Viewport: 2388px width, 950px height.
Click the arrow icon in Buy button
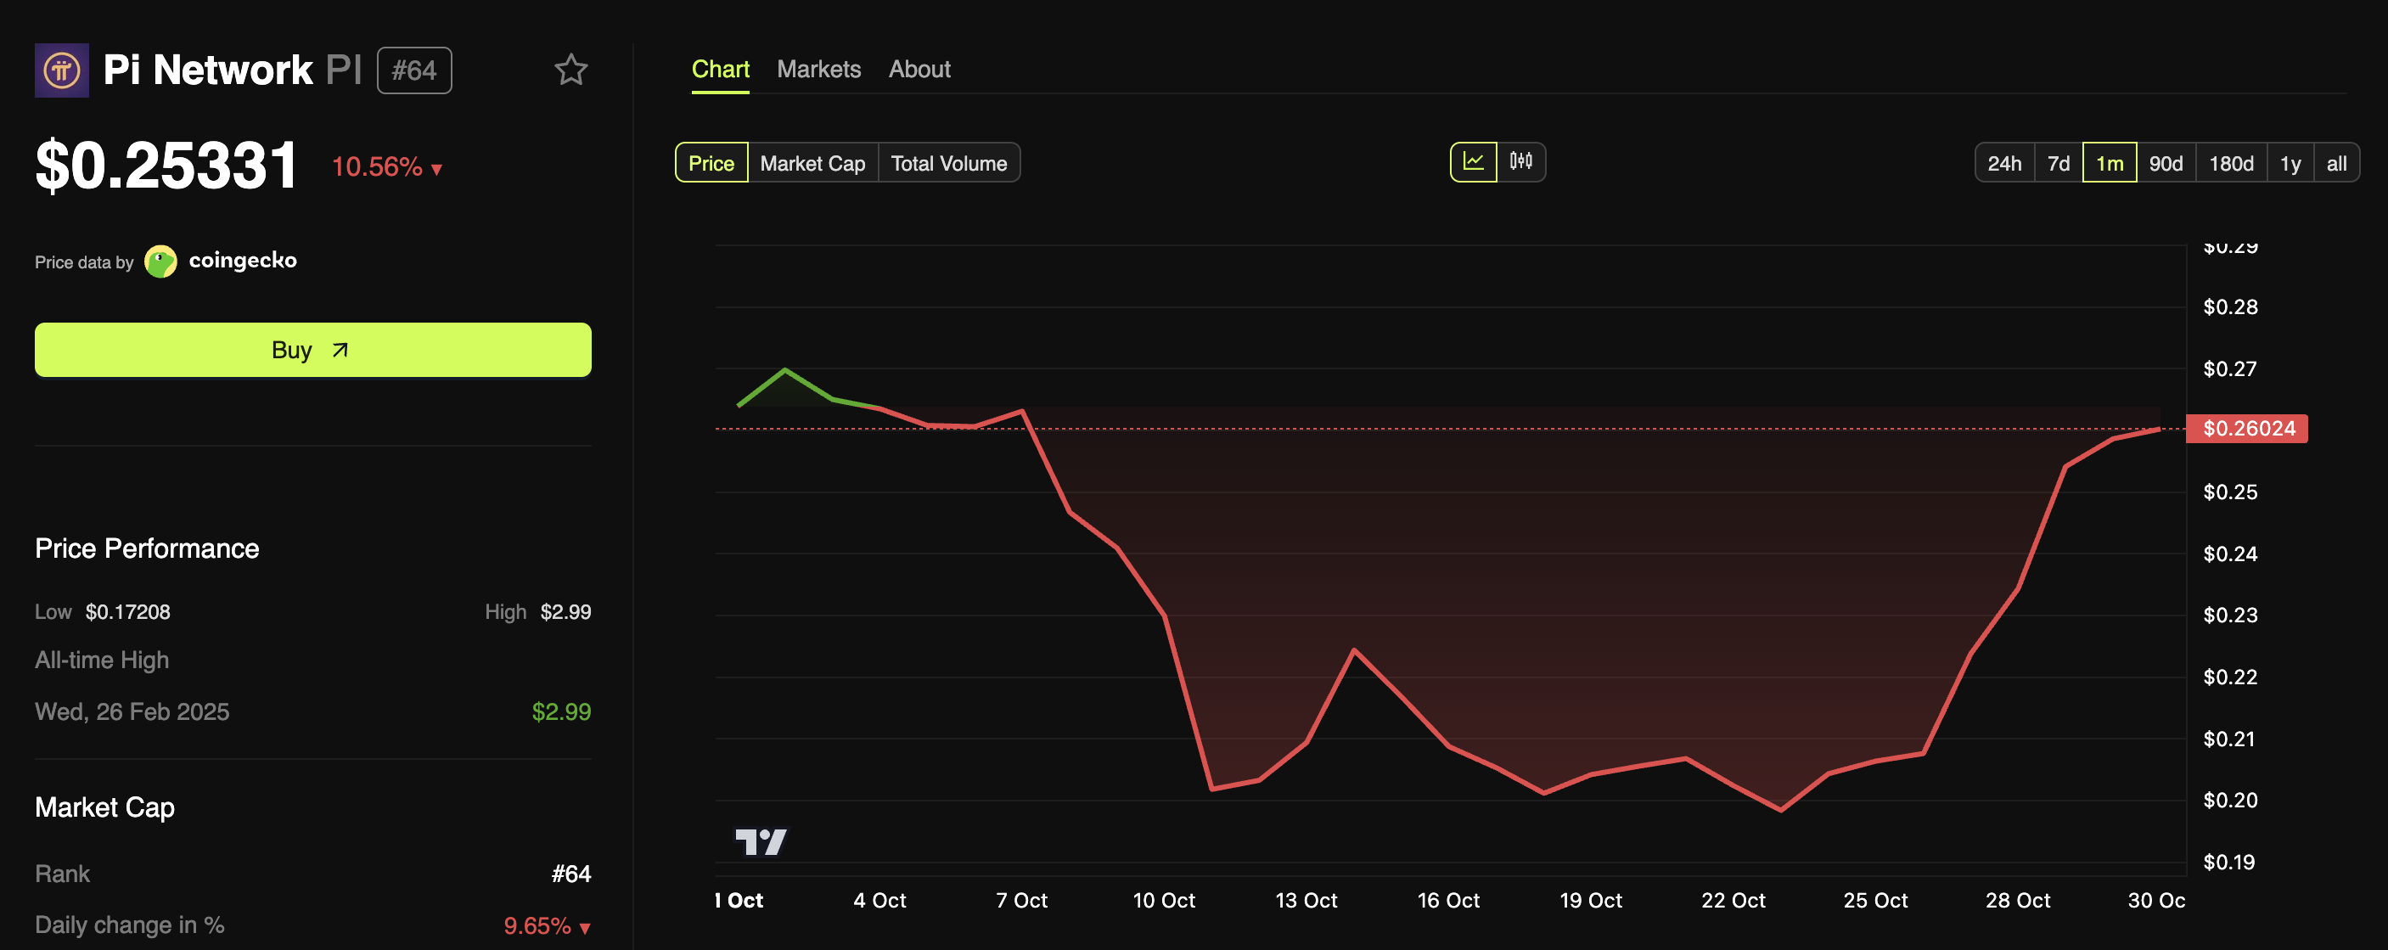(x=340, y=351)
